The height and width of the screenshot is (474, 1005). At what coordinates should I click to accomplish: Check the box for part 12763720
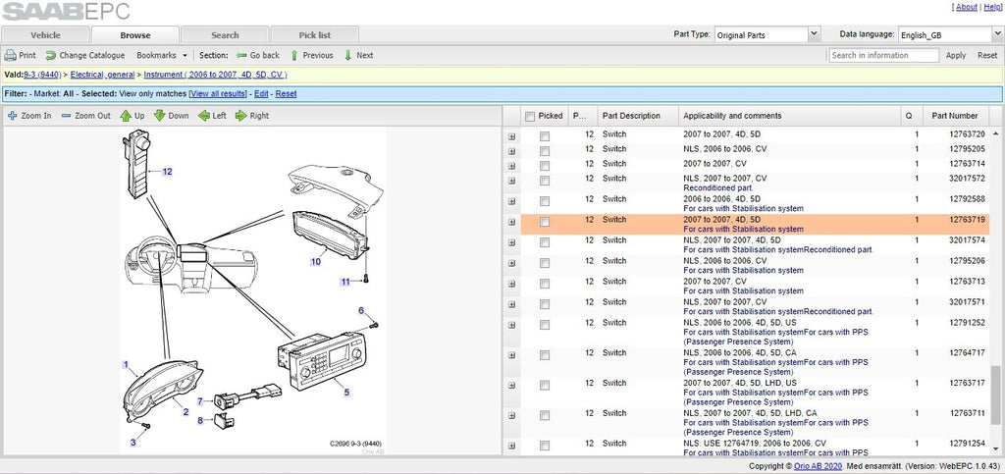[x=544, y=135]
